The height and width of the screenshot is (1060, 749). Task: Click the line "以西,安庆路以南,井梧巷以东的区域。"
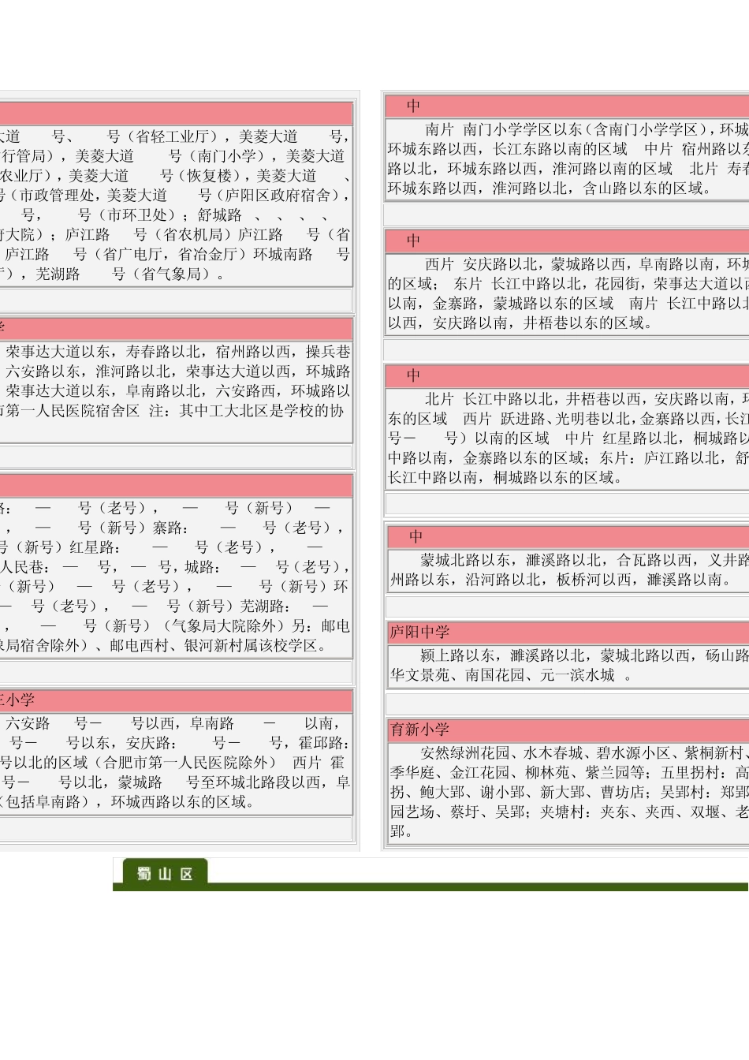click(x=521, y=323)
